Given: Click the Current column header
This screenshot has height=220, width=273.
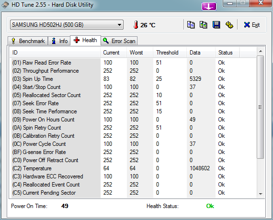Looking at the screenshot, I should 114,53.
